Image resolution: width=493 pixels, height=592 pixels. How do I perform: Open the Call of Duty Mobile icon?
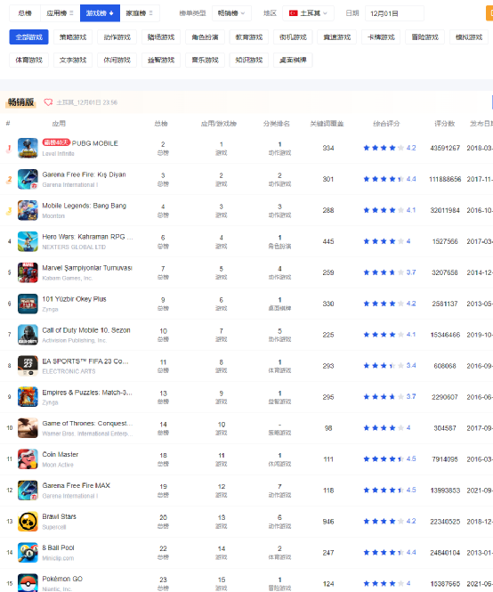[x=28, y=335]
